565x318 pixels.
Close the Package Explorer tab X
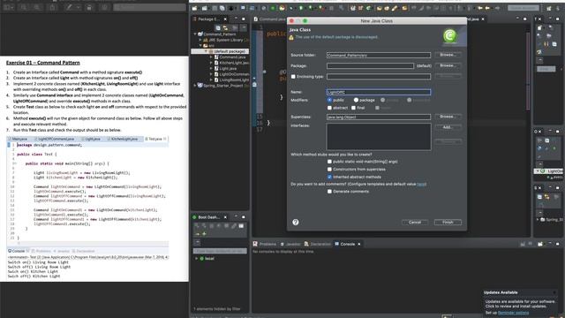point(226,19)
